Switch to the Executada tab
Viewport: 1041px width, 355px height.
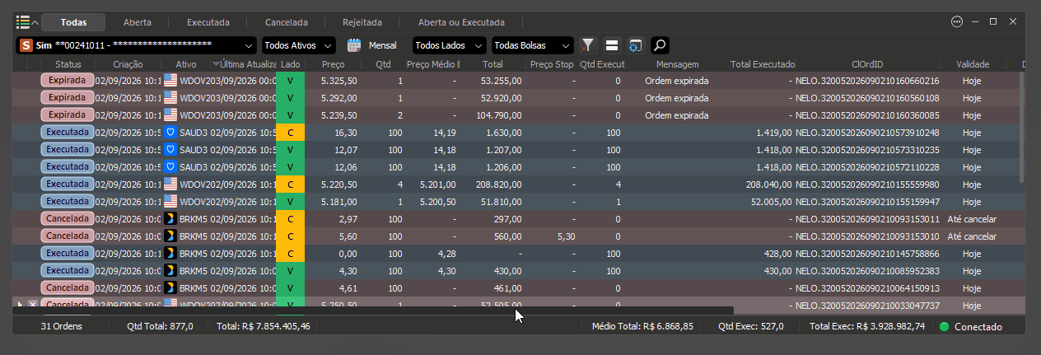208,22
